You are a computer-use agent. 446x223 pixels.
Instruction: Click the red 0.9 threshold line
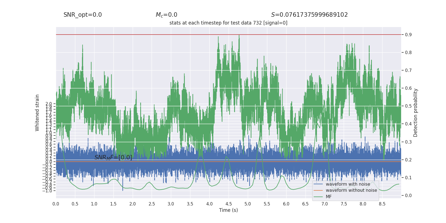point(228,35)
